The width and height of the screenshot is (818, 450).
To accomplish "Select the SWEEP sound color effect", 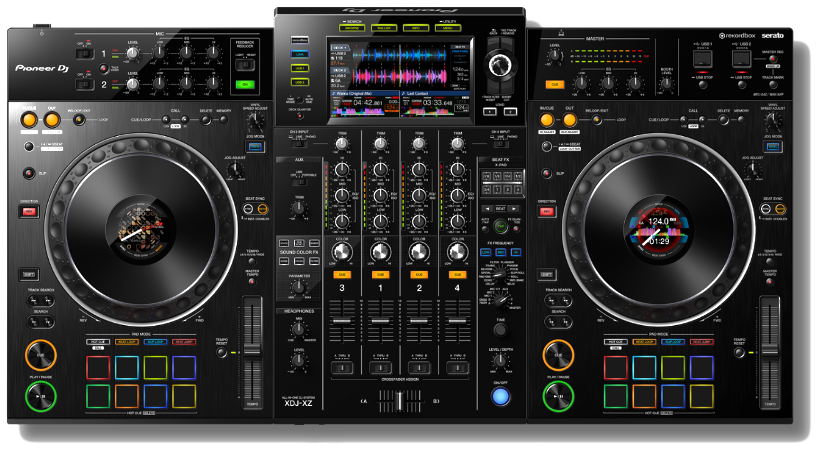I will click(314, 243).
